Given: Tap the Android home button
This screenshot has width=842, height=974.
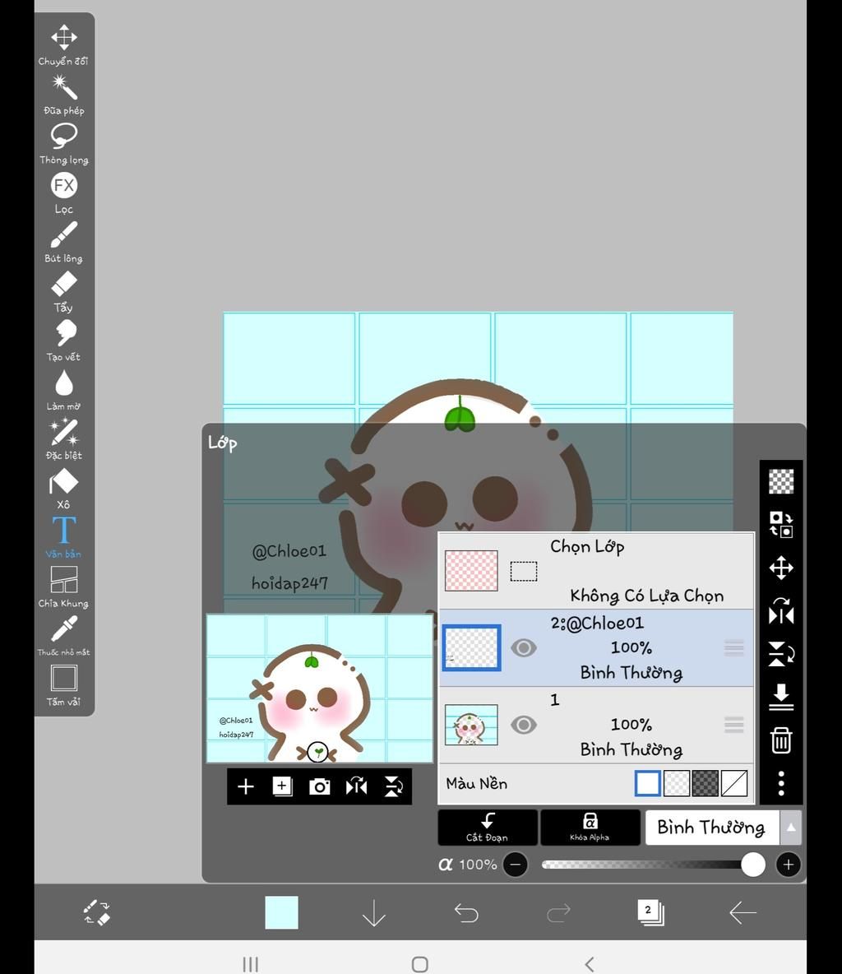Looking at the screenshot, I should click(x=419, y=964).
